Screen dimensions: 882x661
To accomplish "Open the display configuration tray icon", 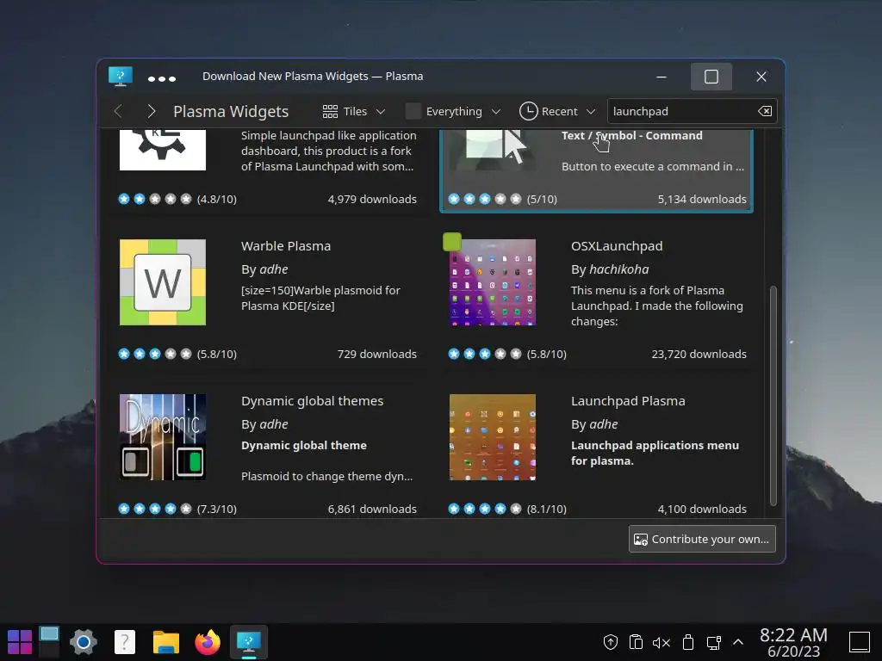I will click(714, 642).
